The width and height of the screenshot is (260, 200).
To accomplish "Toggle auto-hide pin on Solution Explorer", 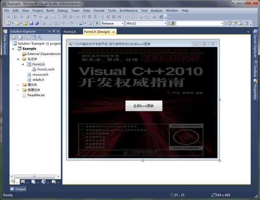I will click(x=54, y=31).
